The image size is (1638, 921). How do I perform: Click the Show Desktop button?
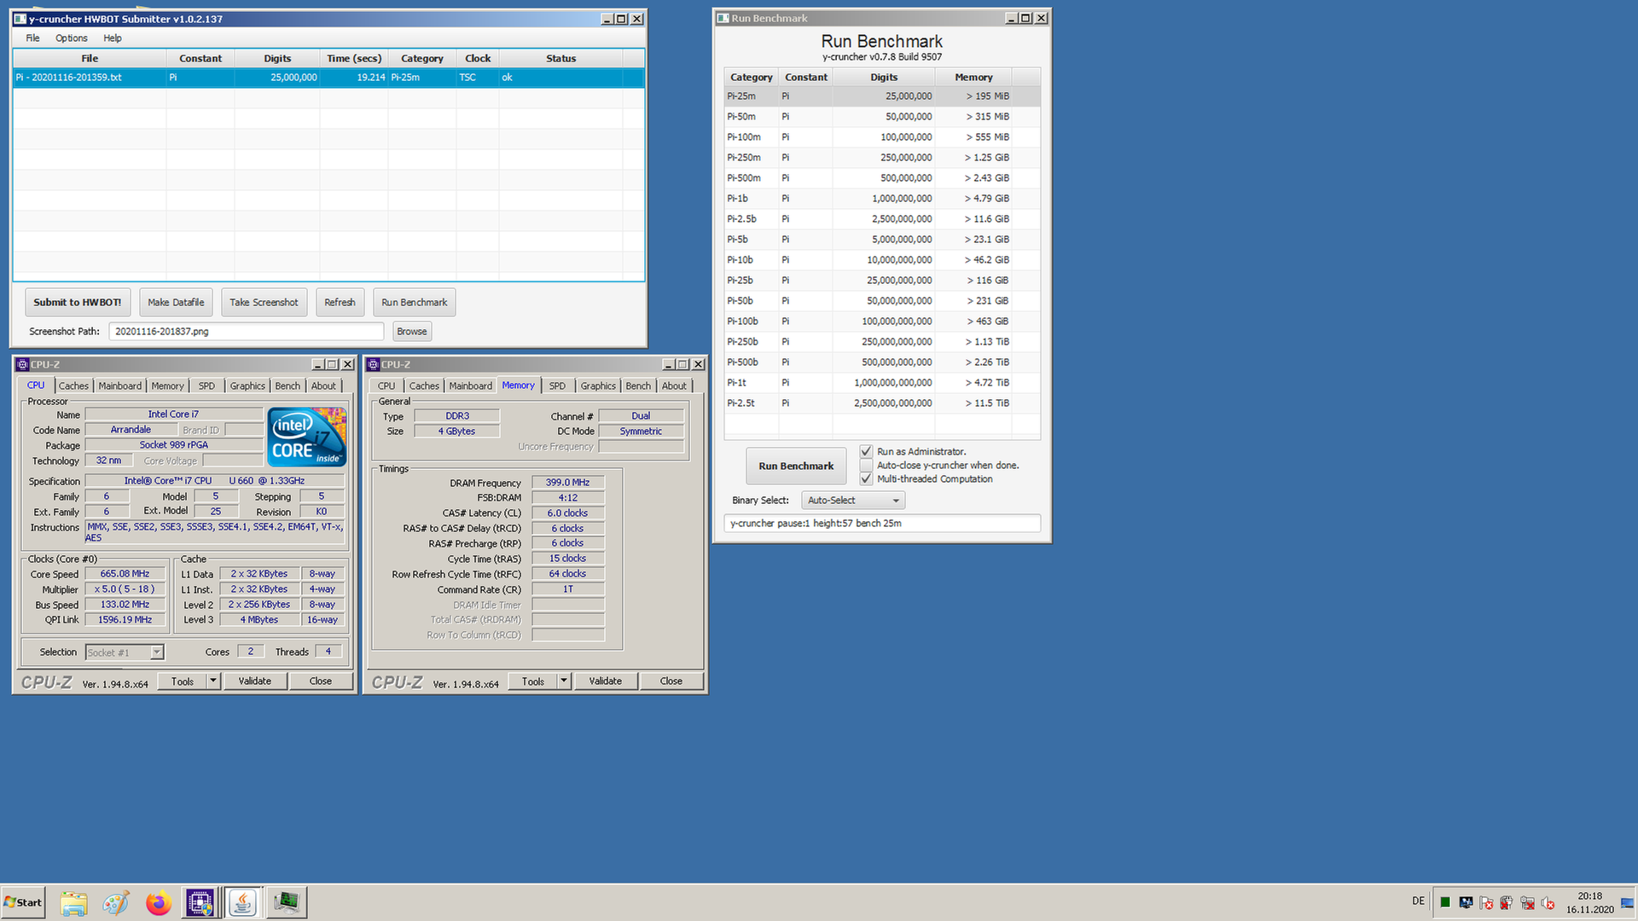click(1628, 902)
